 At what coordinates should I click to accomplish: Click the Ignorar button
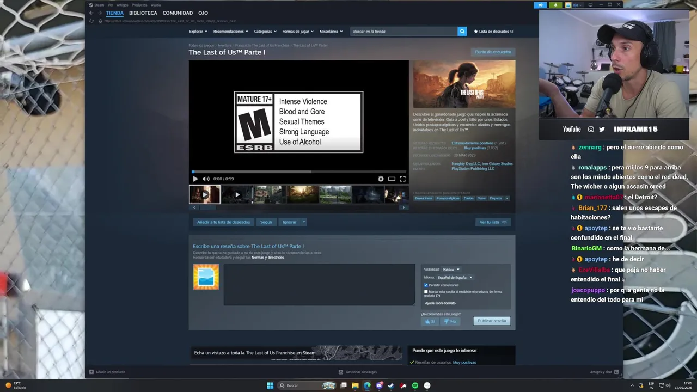[290, 222]
